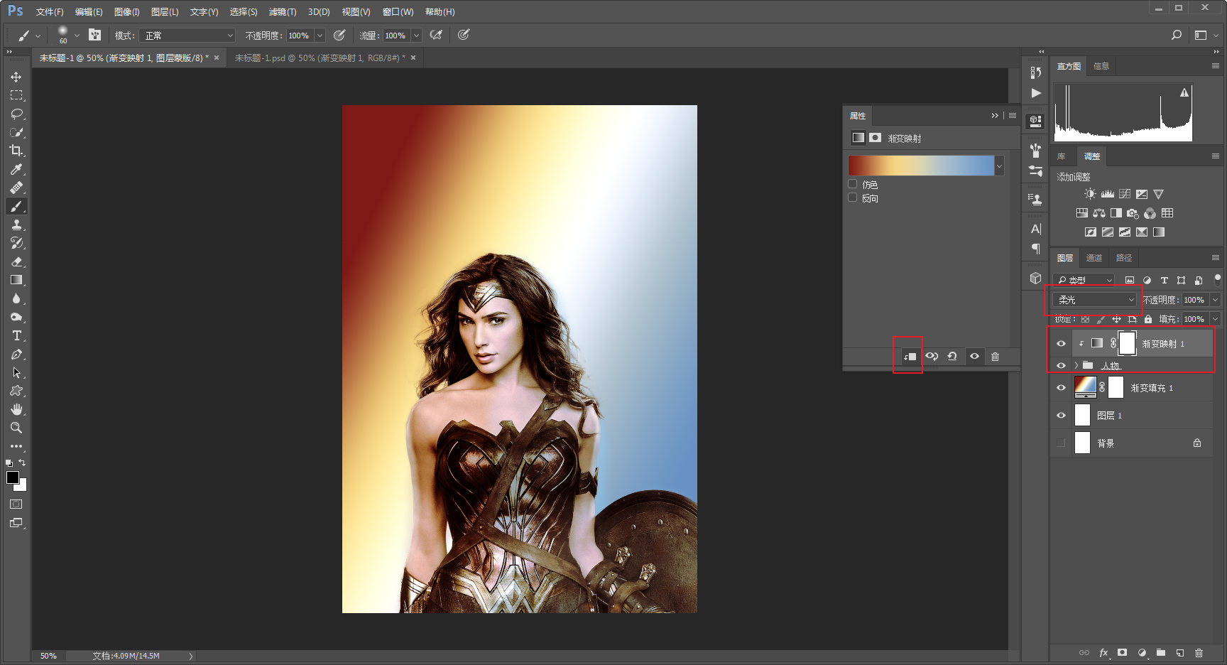
Task: Click the background color swatch
Action: click(23, 487)
